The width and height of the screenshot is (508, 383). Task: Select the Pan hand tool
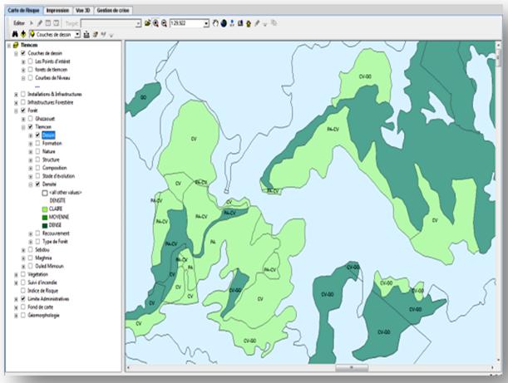(x=215, y=23)
